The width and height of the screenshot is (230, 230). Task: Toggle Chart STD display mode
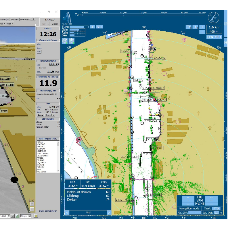pos(216,208)
